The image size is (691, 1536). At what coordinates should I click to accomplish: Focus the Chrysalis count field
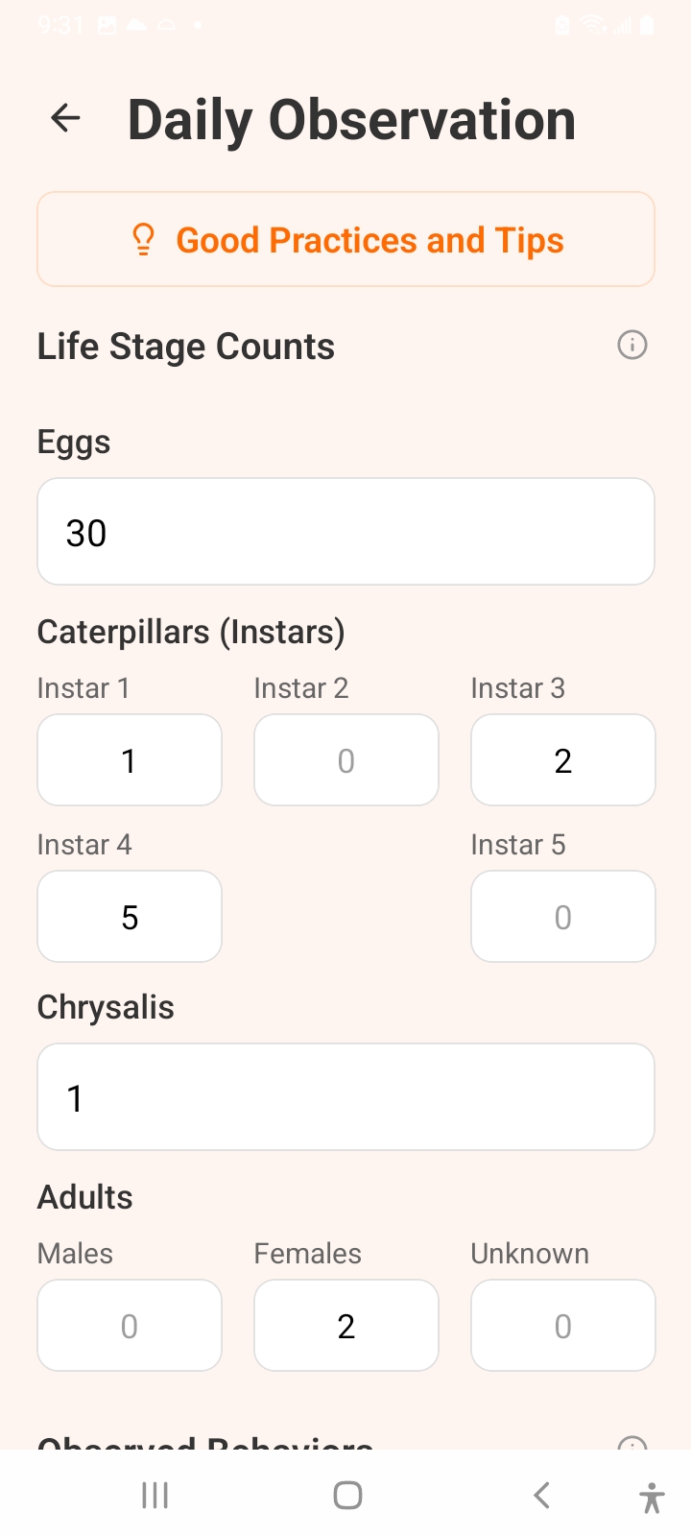(345, 1097)
